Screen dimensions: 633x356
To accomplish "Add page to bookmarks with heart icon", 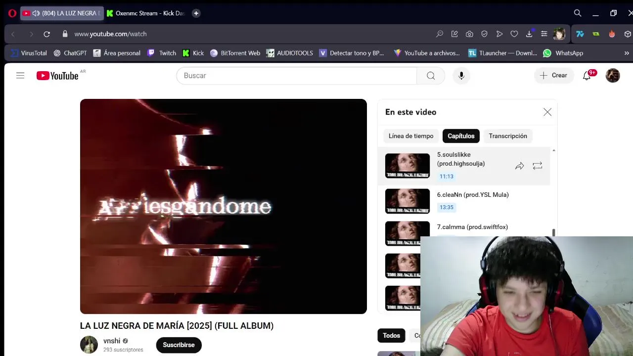I will pos(514,34).
